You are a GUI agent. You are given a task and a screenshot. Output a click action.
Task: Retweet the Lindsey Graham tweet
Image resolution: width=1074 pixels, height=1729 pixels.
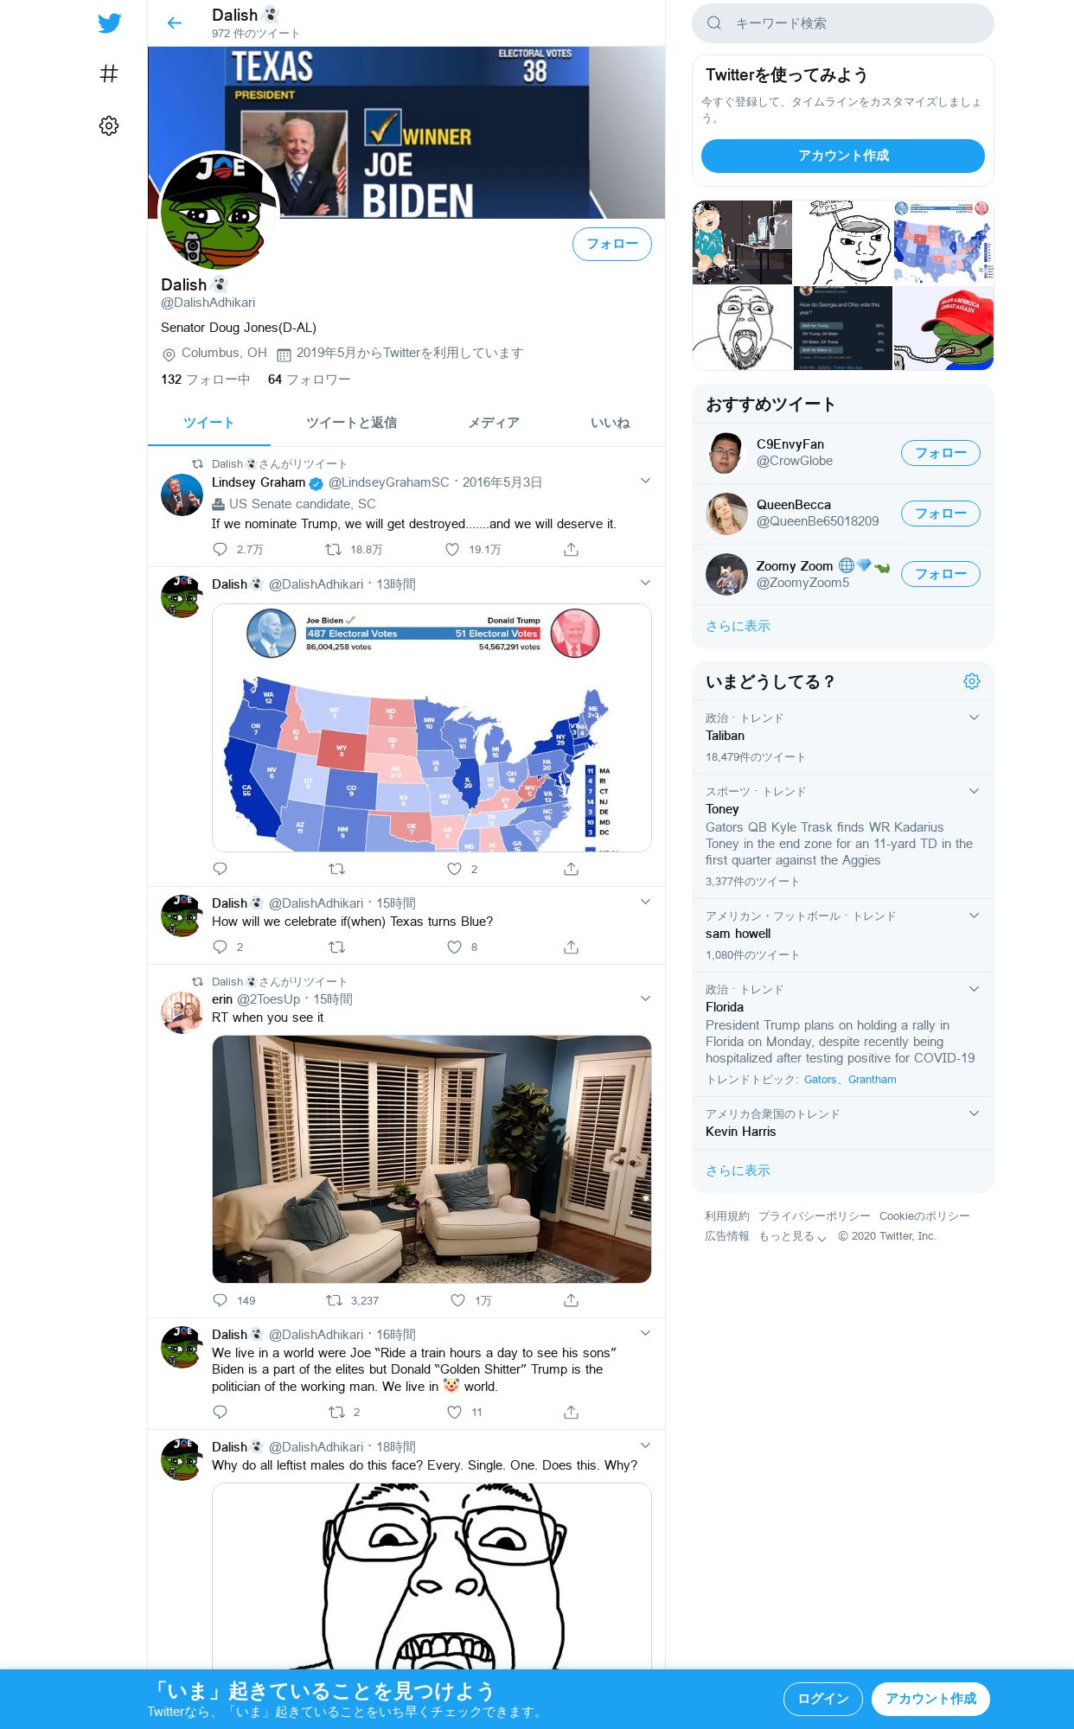coord(333,550)
